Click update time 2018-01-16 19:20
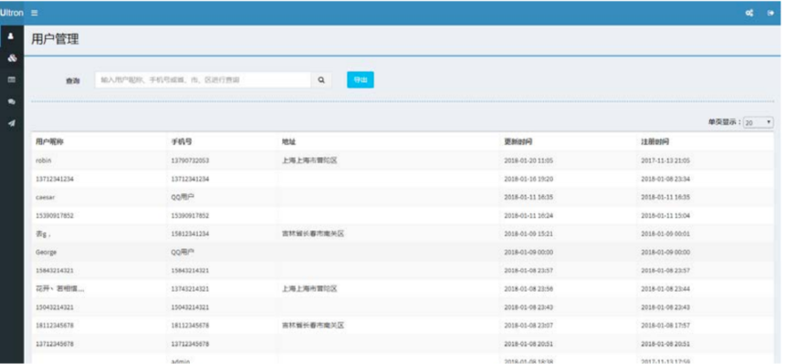Image resolution: width=785 pixels, height=364 pixels. (529, 179)
